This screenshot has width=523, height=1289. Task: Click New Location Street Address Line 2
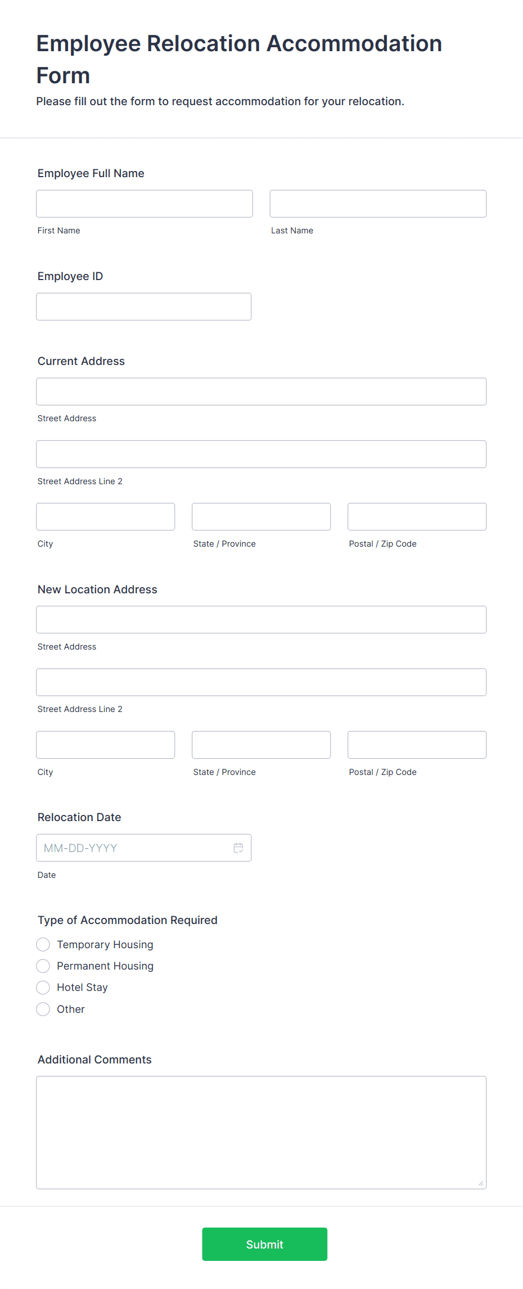(x=261, y=682)
